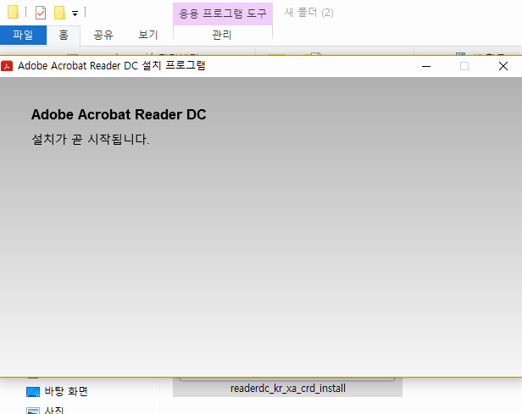Click the 바탕 화면 desktop icon
Image resolution: width=522 pixels, height=414 pixels.
click(33, 392)
